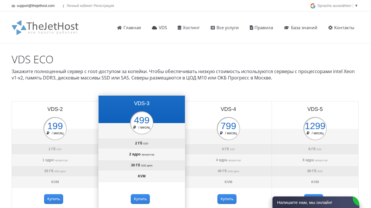Click the home icon next to Главная
This screenshot has width=371, height=208.
119,28
